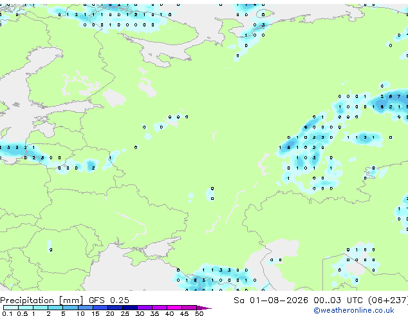Click legend value '0.5'
This screenshot has width=408, height=316.
(x=22, y=313)
